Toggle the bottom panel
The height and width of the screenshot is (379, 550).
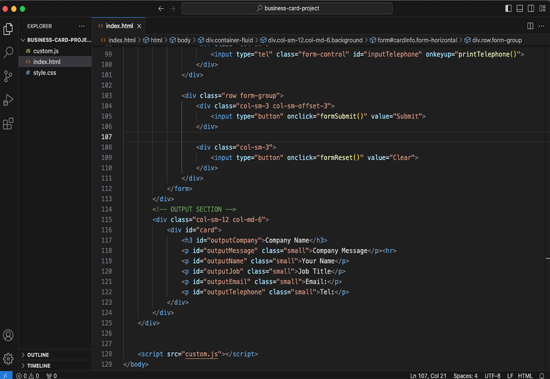[x=520, y=8]
